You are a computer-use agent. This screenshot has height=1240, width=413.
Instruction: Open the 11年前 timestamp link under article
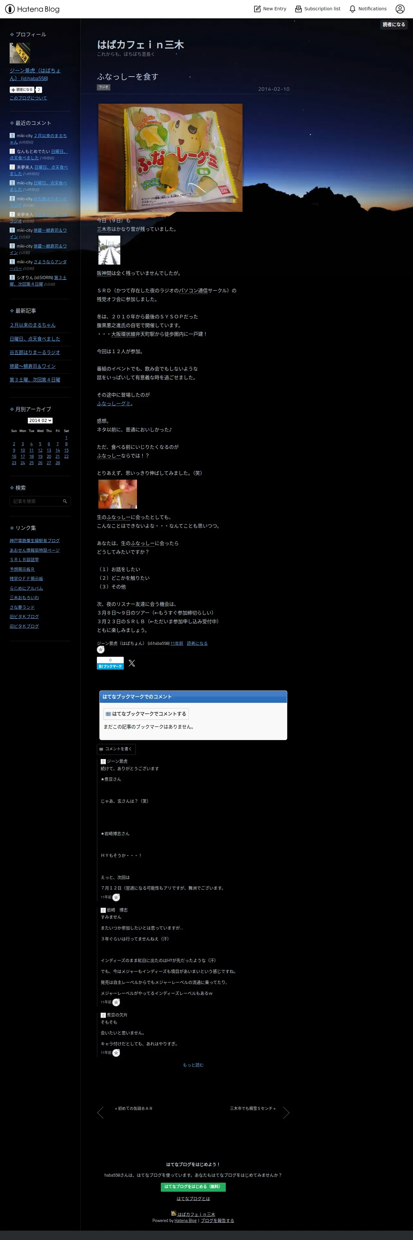click(x=177, y=643)
